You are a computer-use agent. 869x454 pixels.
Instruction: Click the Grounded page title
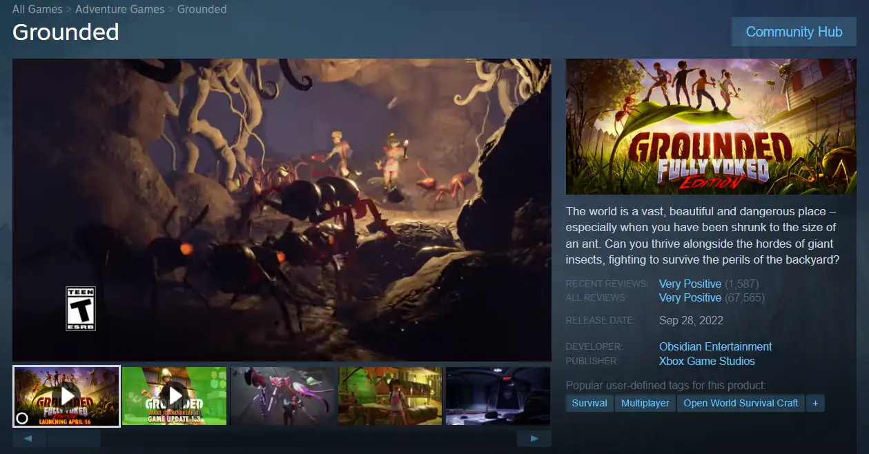(x=66, y=32)
